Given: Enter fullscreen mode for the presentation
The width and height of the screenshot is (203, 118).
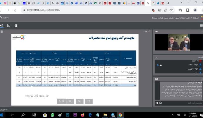Looking at the screenshot, I should [x=89, y=101].
